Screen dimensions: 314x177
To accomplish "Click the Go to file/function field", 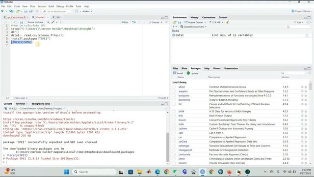I will (57, 11).
